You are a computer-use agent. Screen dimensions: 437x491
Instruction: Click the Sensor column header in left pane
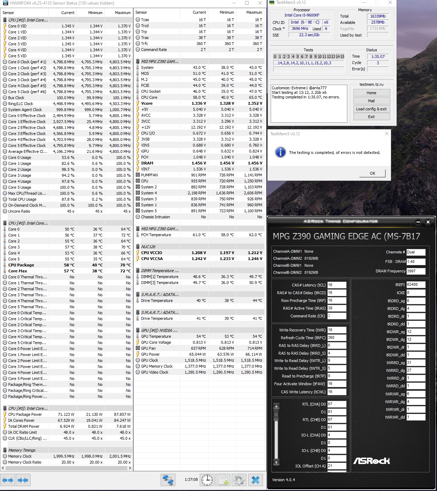tap(24, 13)
